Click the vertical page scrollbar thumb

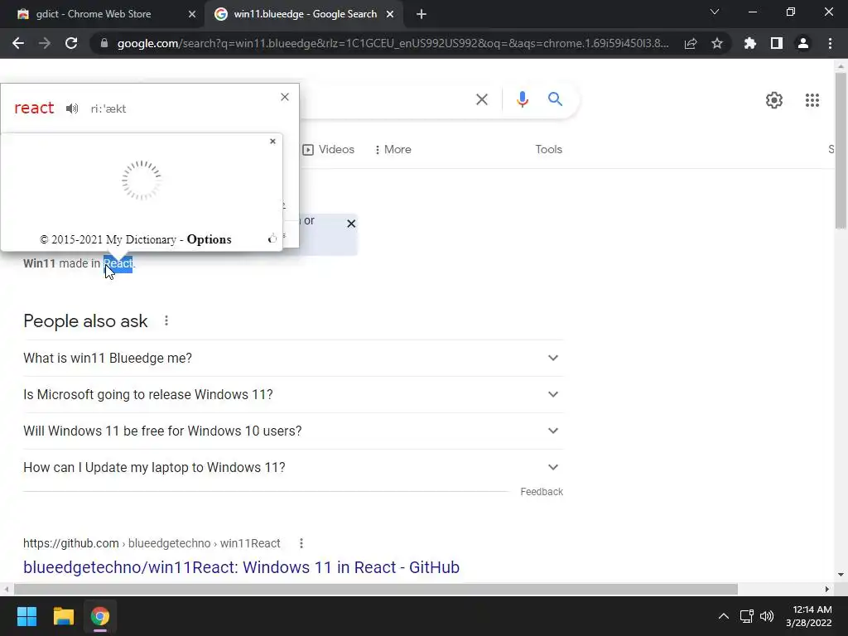pyautogui.click(x=841, y=151)
